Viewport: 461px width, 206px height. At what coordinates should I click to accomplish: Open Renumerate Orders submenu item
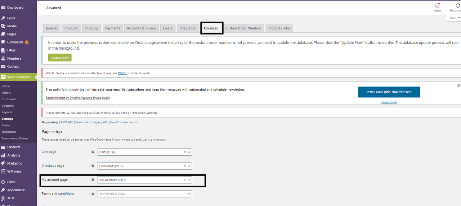click(15, 138)
